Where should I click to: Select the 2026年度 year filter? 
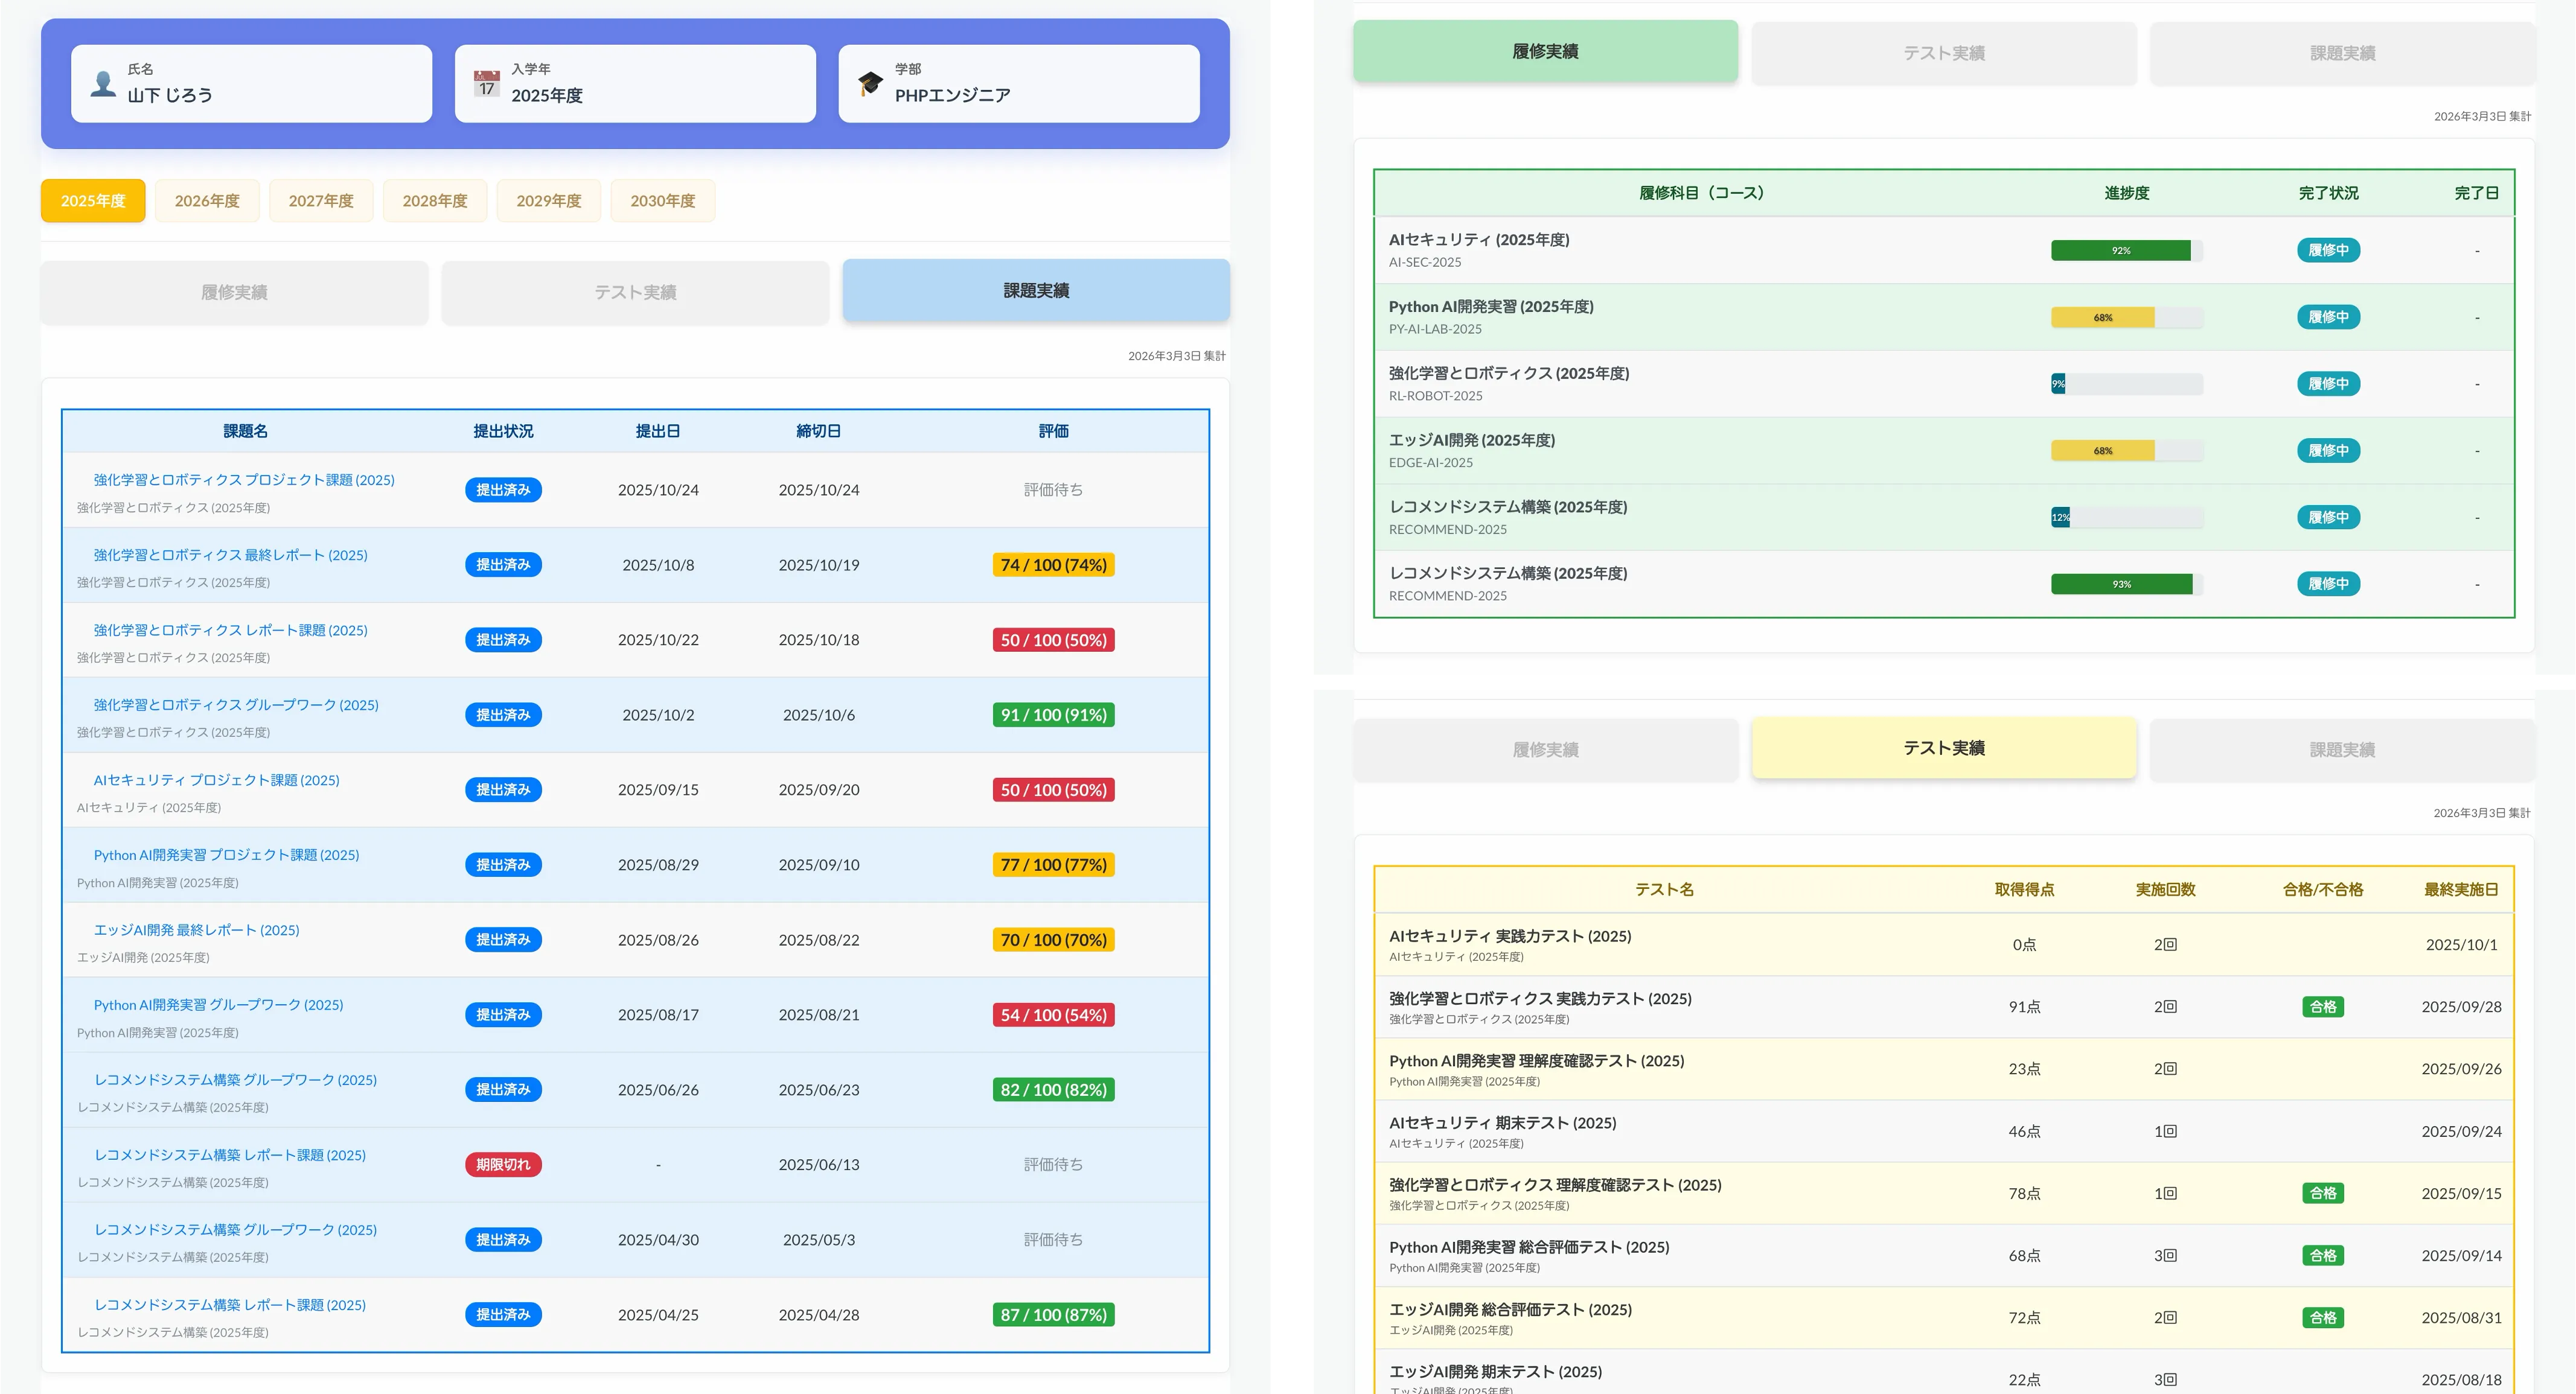[x=207, y=200]
